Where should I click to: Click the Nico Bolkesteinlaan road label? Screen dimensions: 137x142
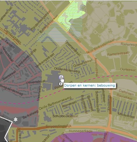pos(101,46)
